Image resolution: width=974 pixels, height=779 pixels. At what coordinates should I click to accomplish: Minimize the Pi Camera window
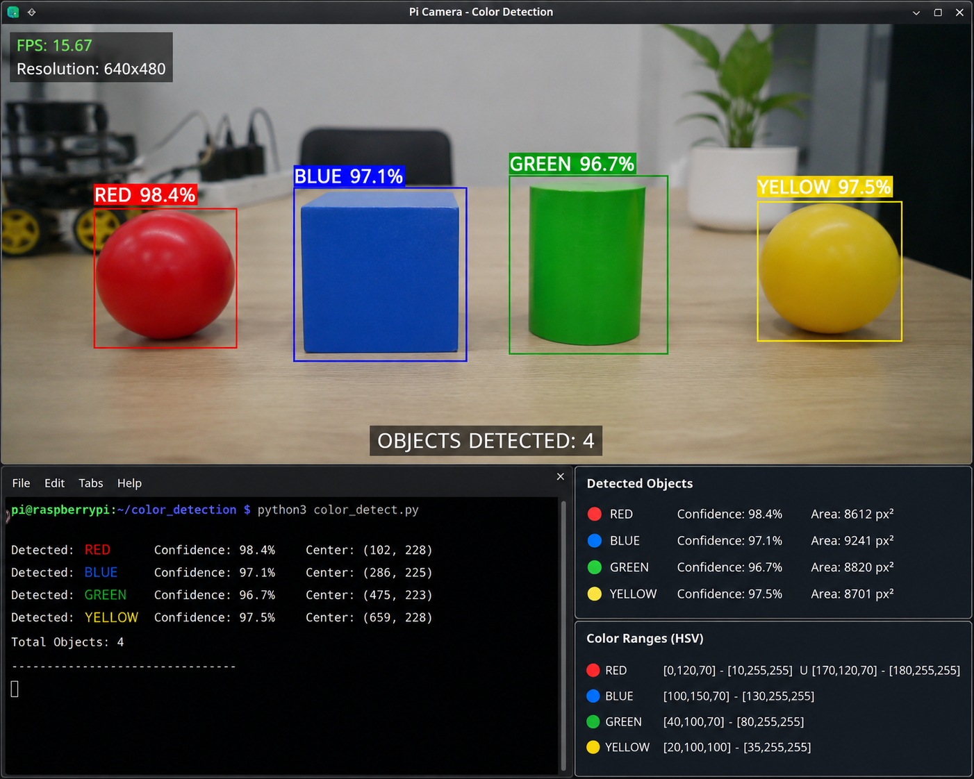coord(916,12)
